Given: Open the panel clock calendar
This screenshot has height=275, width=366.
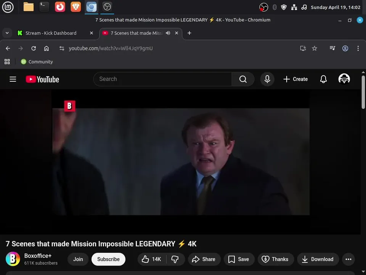Looking at the screenshot, I should [335, 7].
